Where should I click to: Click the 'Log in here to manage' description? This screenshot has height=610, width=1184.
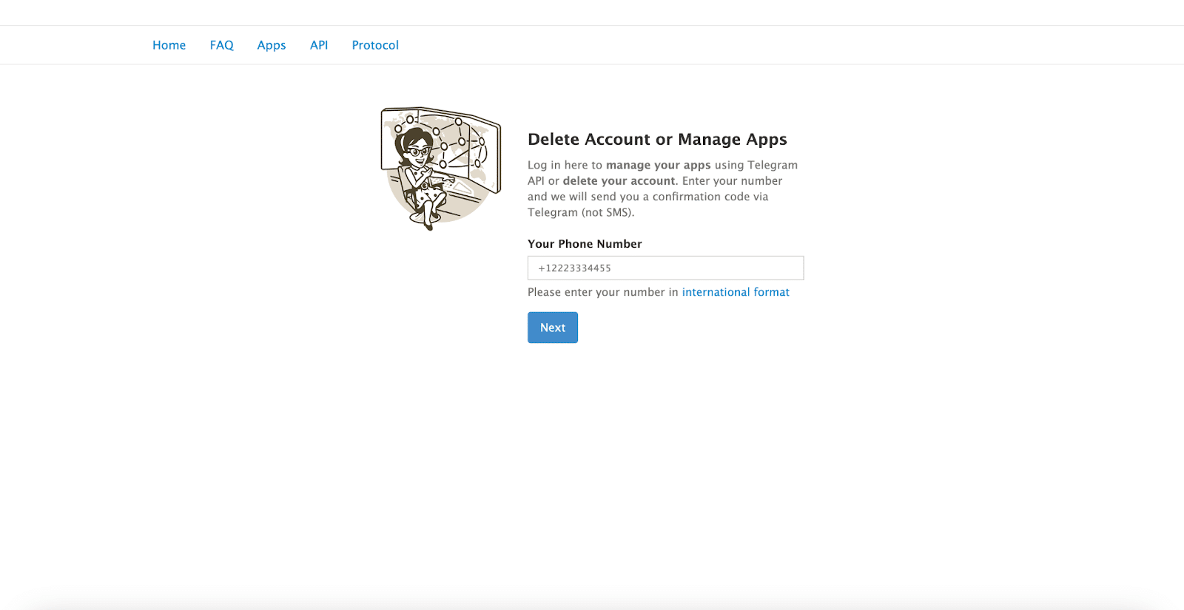[663, 189]
